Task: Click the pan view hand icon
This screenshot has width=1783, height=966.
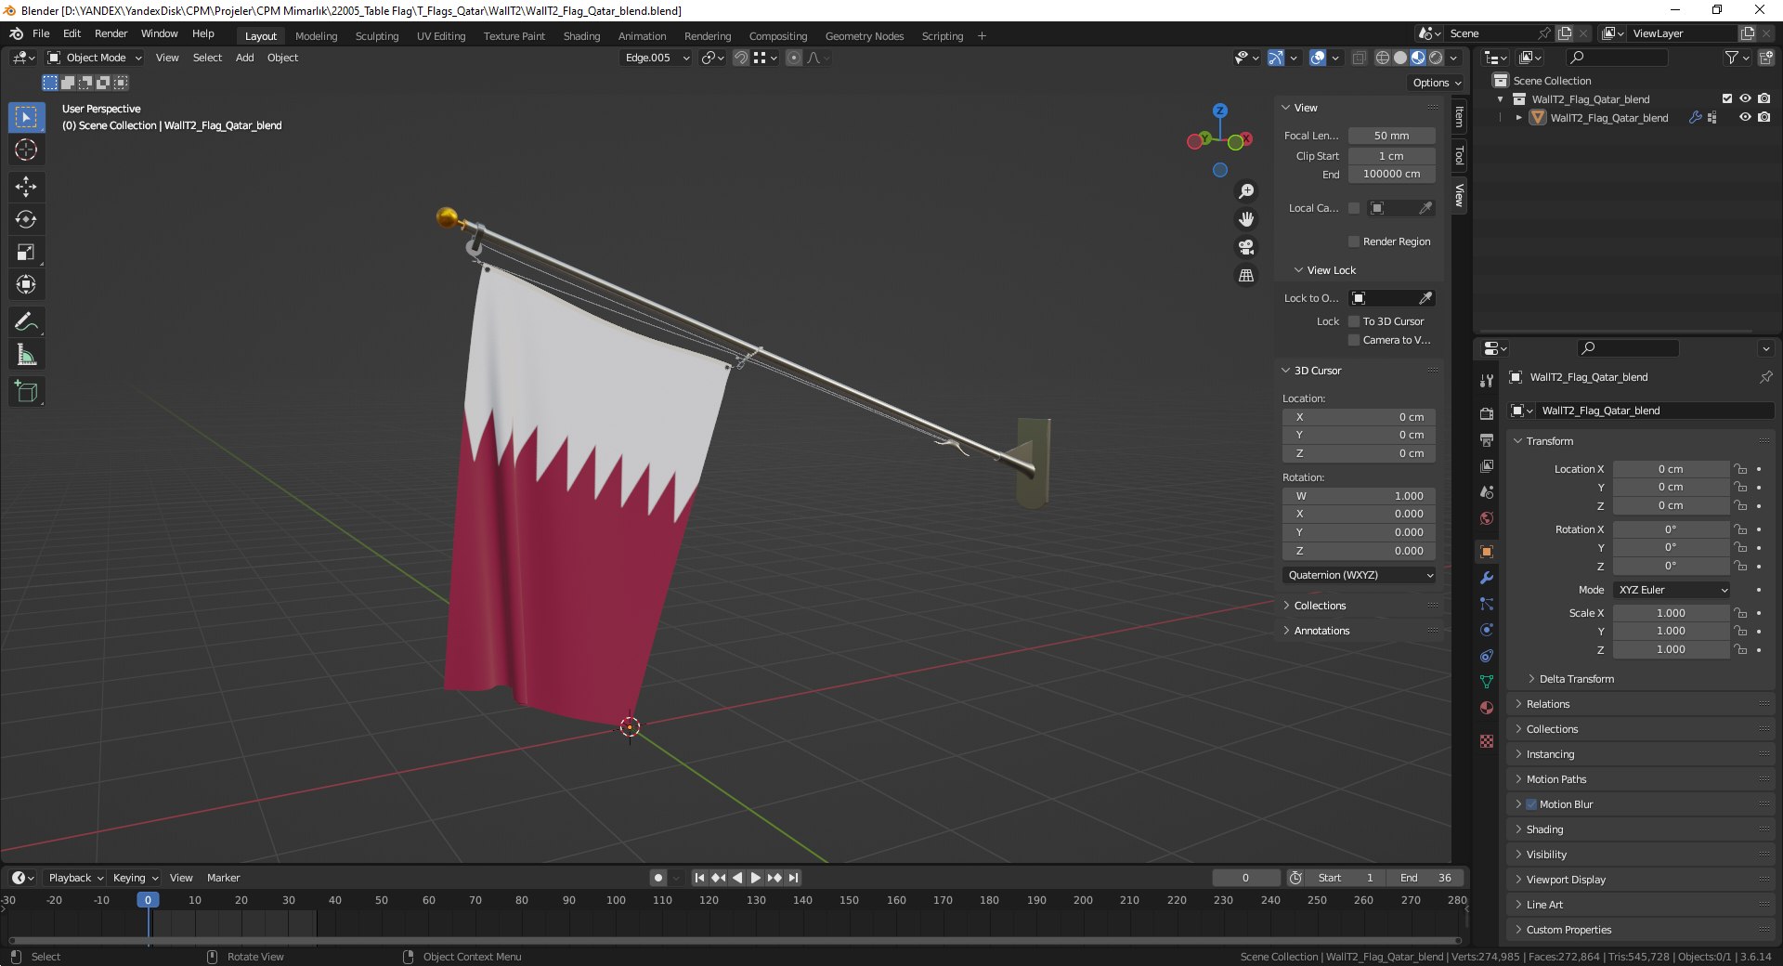Action: [x=1246, y=219]
